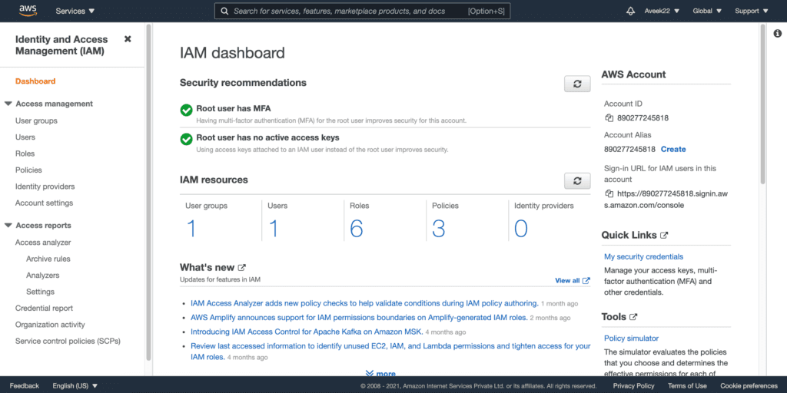Click the Feedback button in the footer
Screen dimensions: 787x393
click(x=24, y=385)
